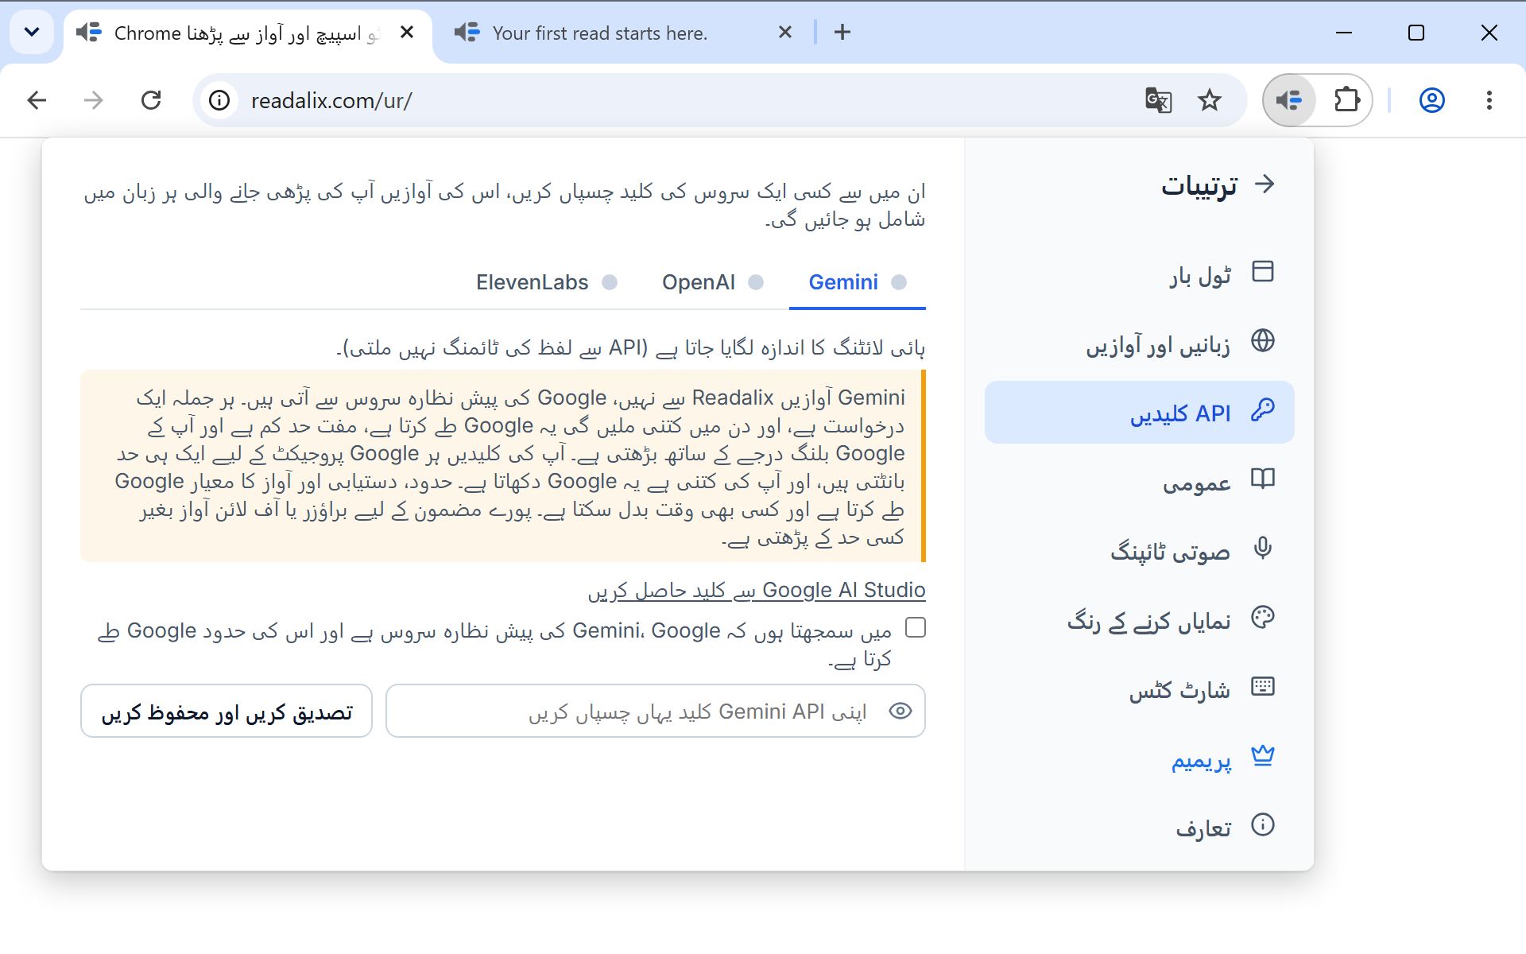Open About info icon in sidebar
This screenshot has width=1526, height=954.
point(1263,824)
